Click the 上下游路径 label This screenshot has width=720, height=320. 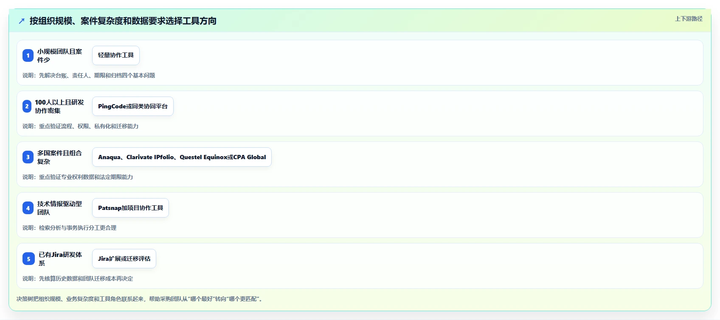coord(689,19)
